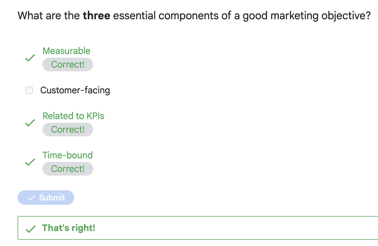This screenshot has width=378, height=246.
Task: Click empty area of green feedback banner
Action: point(226,228)
